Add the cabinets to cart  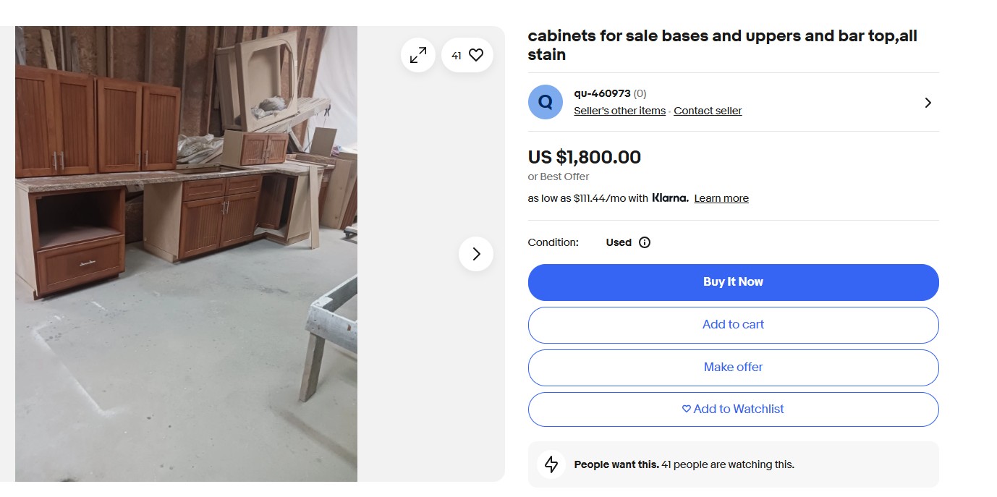[733, 325]
